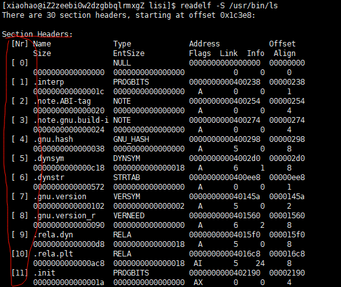Click the offset value 0x1c3e8
Image resolution: width=341 pixels, height=287 pixels.
[235, 15]
